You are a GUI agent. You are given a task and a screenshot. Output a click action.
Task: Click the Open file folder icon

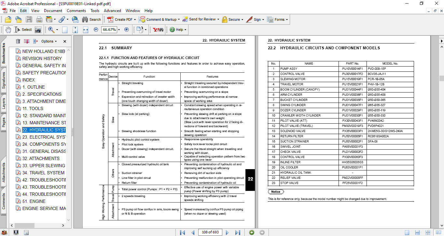(x=8, y=19)
